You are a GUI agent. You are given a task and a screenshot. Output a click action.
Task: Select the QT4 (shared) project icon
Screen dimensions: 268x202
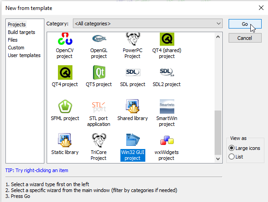coord(167,39)
